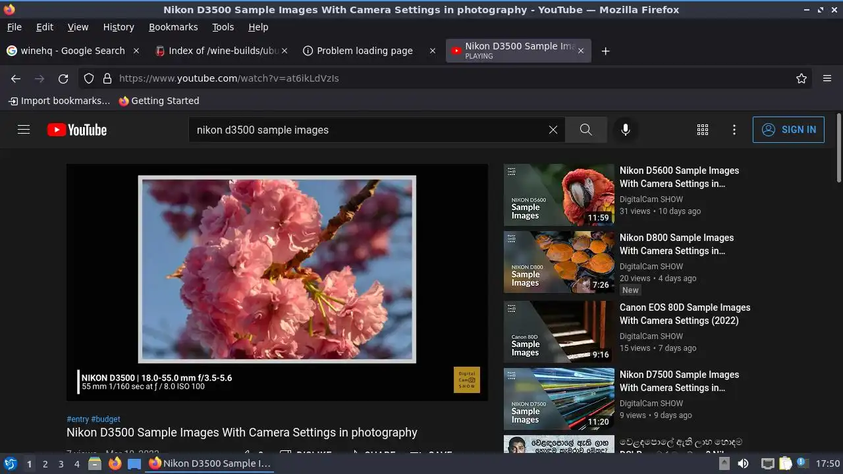Click the SIGN IN button
Screen dimensions: 843x474
788,130
